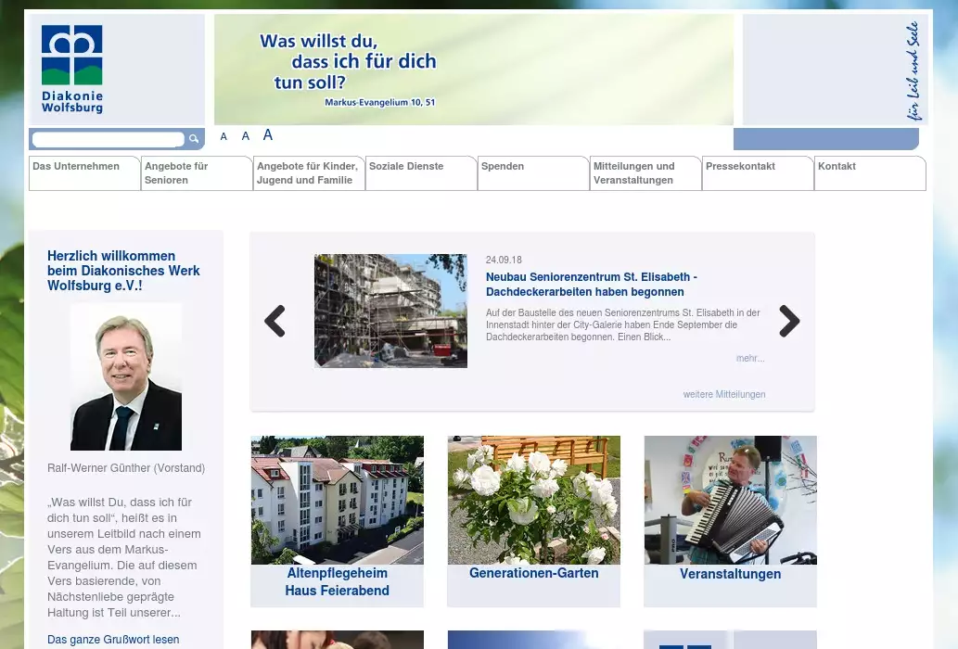Click the search magnifier icon

(194, 139)
